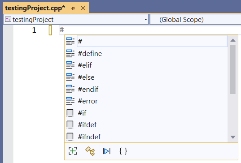The image size is (241, 163).
Task: Click the snippet icon beside #if
Action: point(70,113)
